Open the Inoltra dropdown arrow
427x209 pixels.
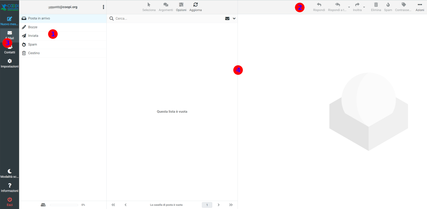click(364, 7)
